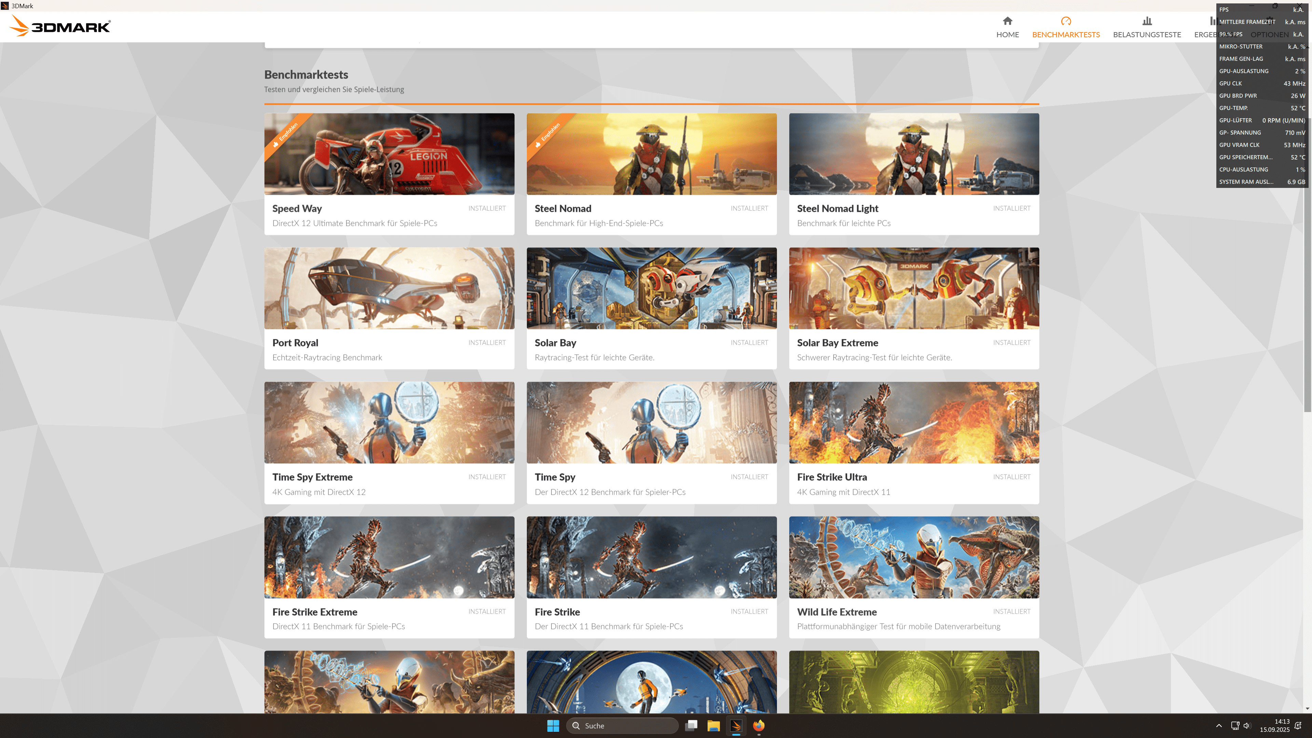Screen dimensions: 1312x738
Task: Open Firefox from the taskbar
Action: 758,725
